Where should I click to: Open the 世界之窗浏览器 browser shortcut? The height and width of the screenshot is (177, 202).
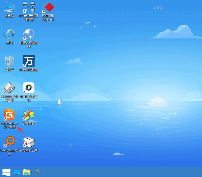tap(29, 34)
